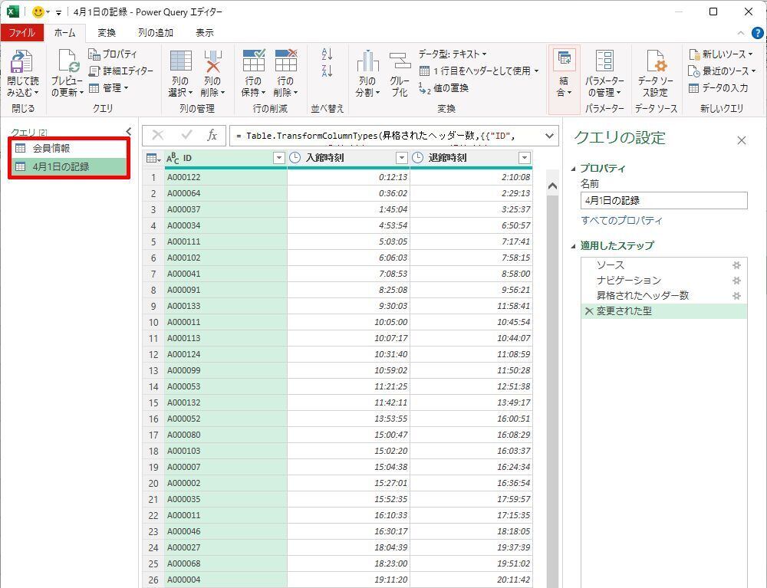Collapse the Properties (プロパティ) section
Image resolution: width=767 pixels, height=588 pixels.
tap(573, 169)
